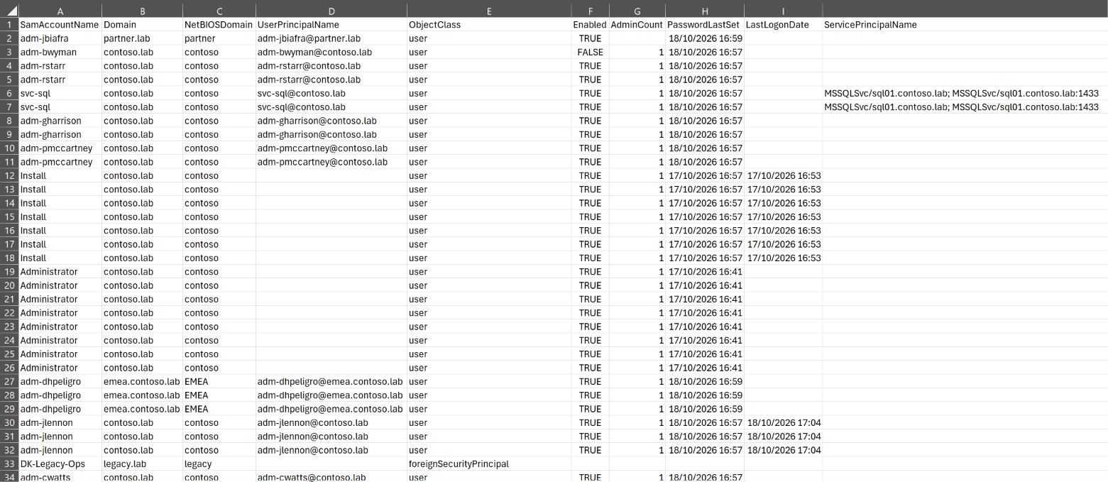1108x482 pixels.
Task: Click the Enabled header cell
Action: coord(590,25)
